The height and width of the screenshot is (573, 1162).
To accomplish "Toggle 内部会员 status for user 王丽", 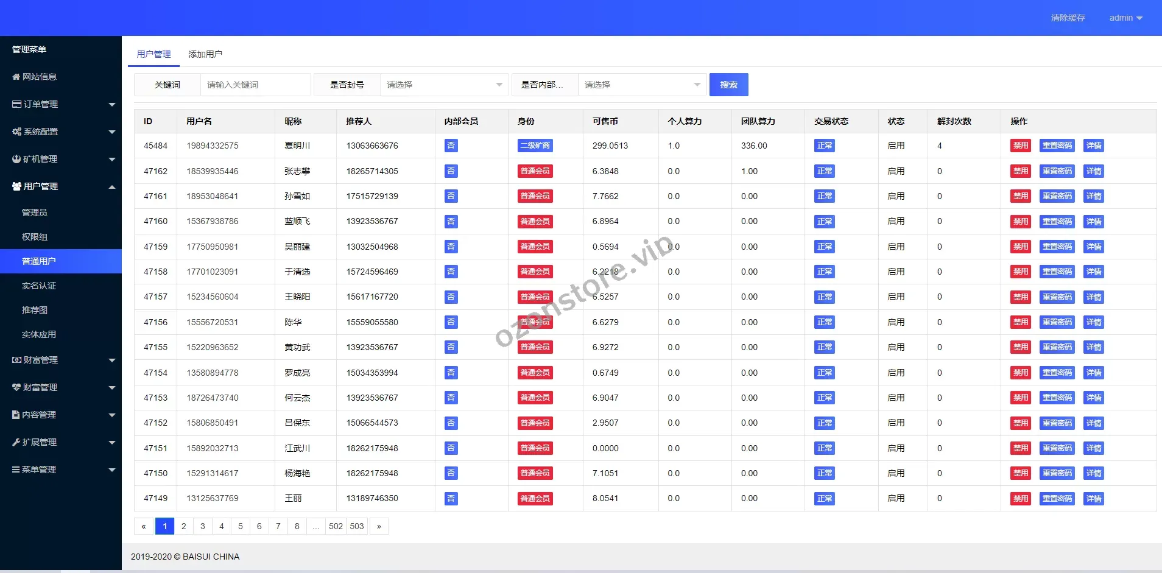I will point(450,498).
